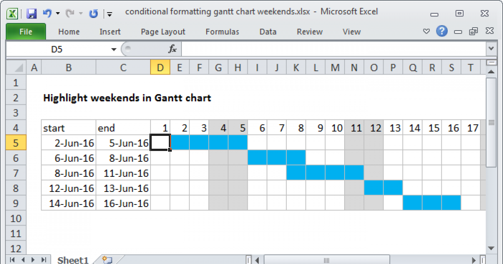The height and width of the screenshot is (264, 503).
Task: Open Microsoft Excel Help question mark
Action: (442, 31)
